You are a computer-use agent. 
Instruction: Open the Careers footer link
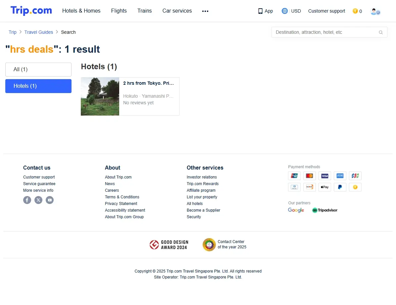click(112, 190)
